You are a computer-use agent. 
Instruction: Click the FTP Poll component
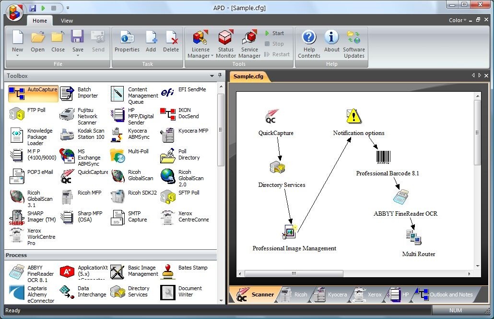point(27,113)
